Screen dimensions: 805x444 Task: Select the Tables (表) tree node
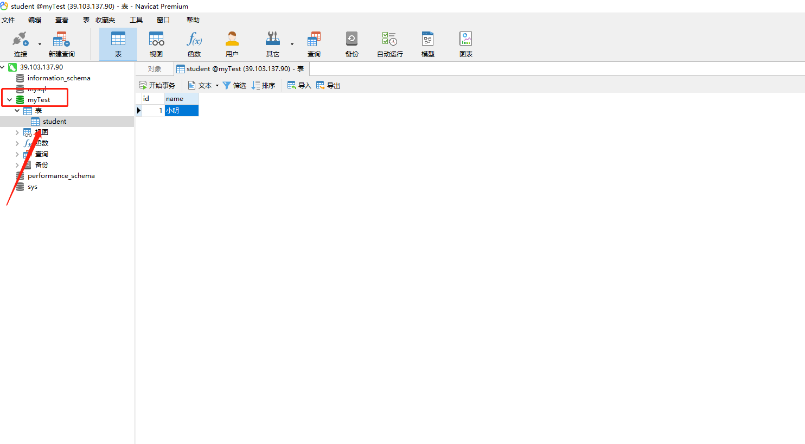(x=38, y=111)
